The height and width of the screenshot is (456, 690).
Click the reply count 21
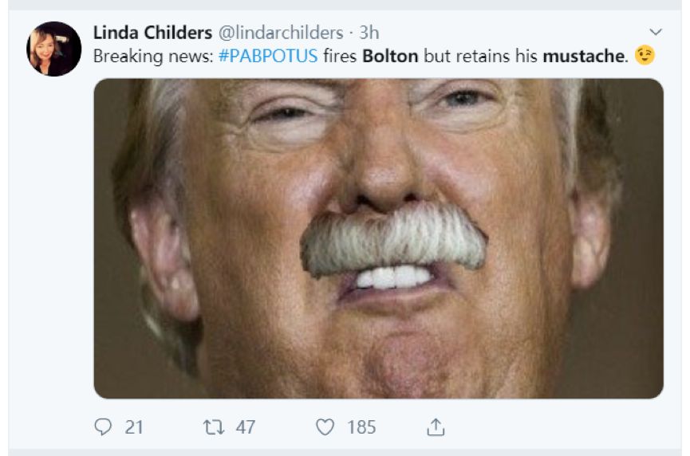point(134,427)
